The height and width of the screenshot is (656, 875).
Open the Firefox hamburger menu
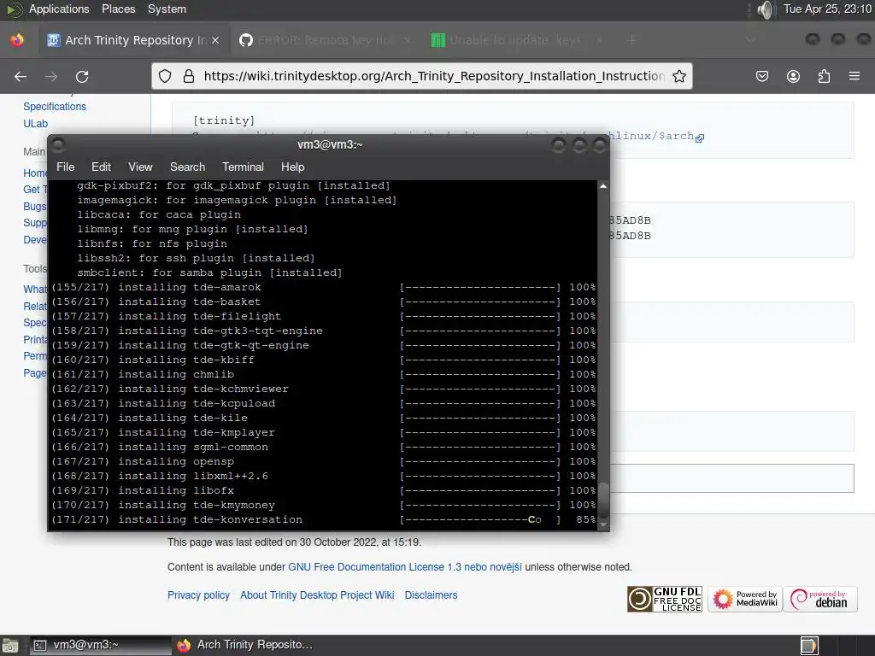854,76
